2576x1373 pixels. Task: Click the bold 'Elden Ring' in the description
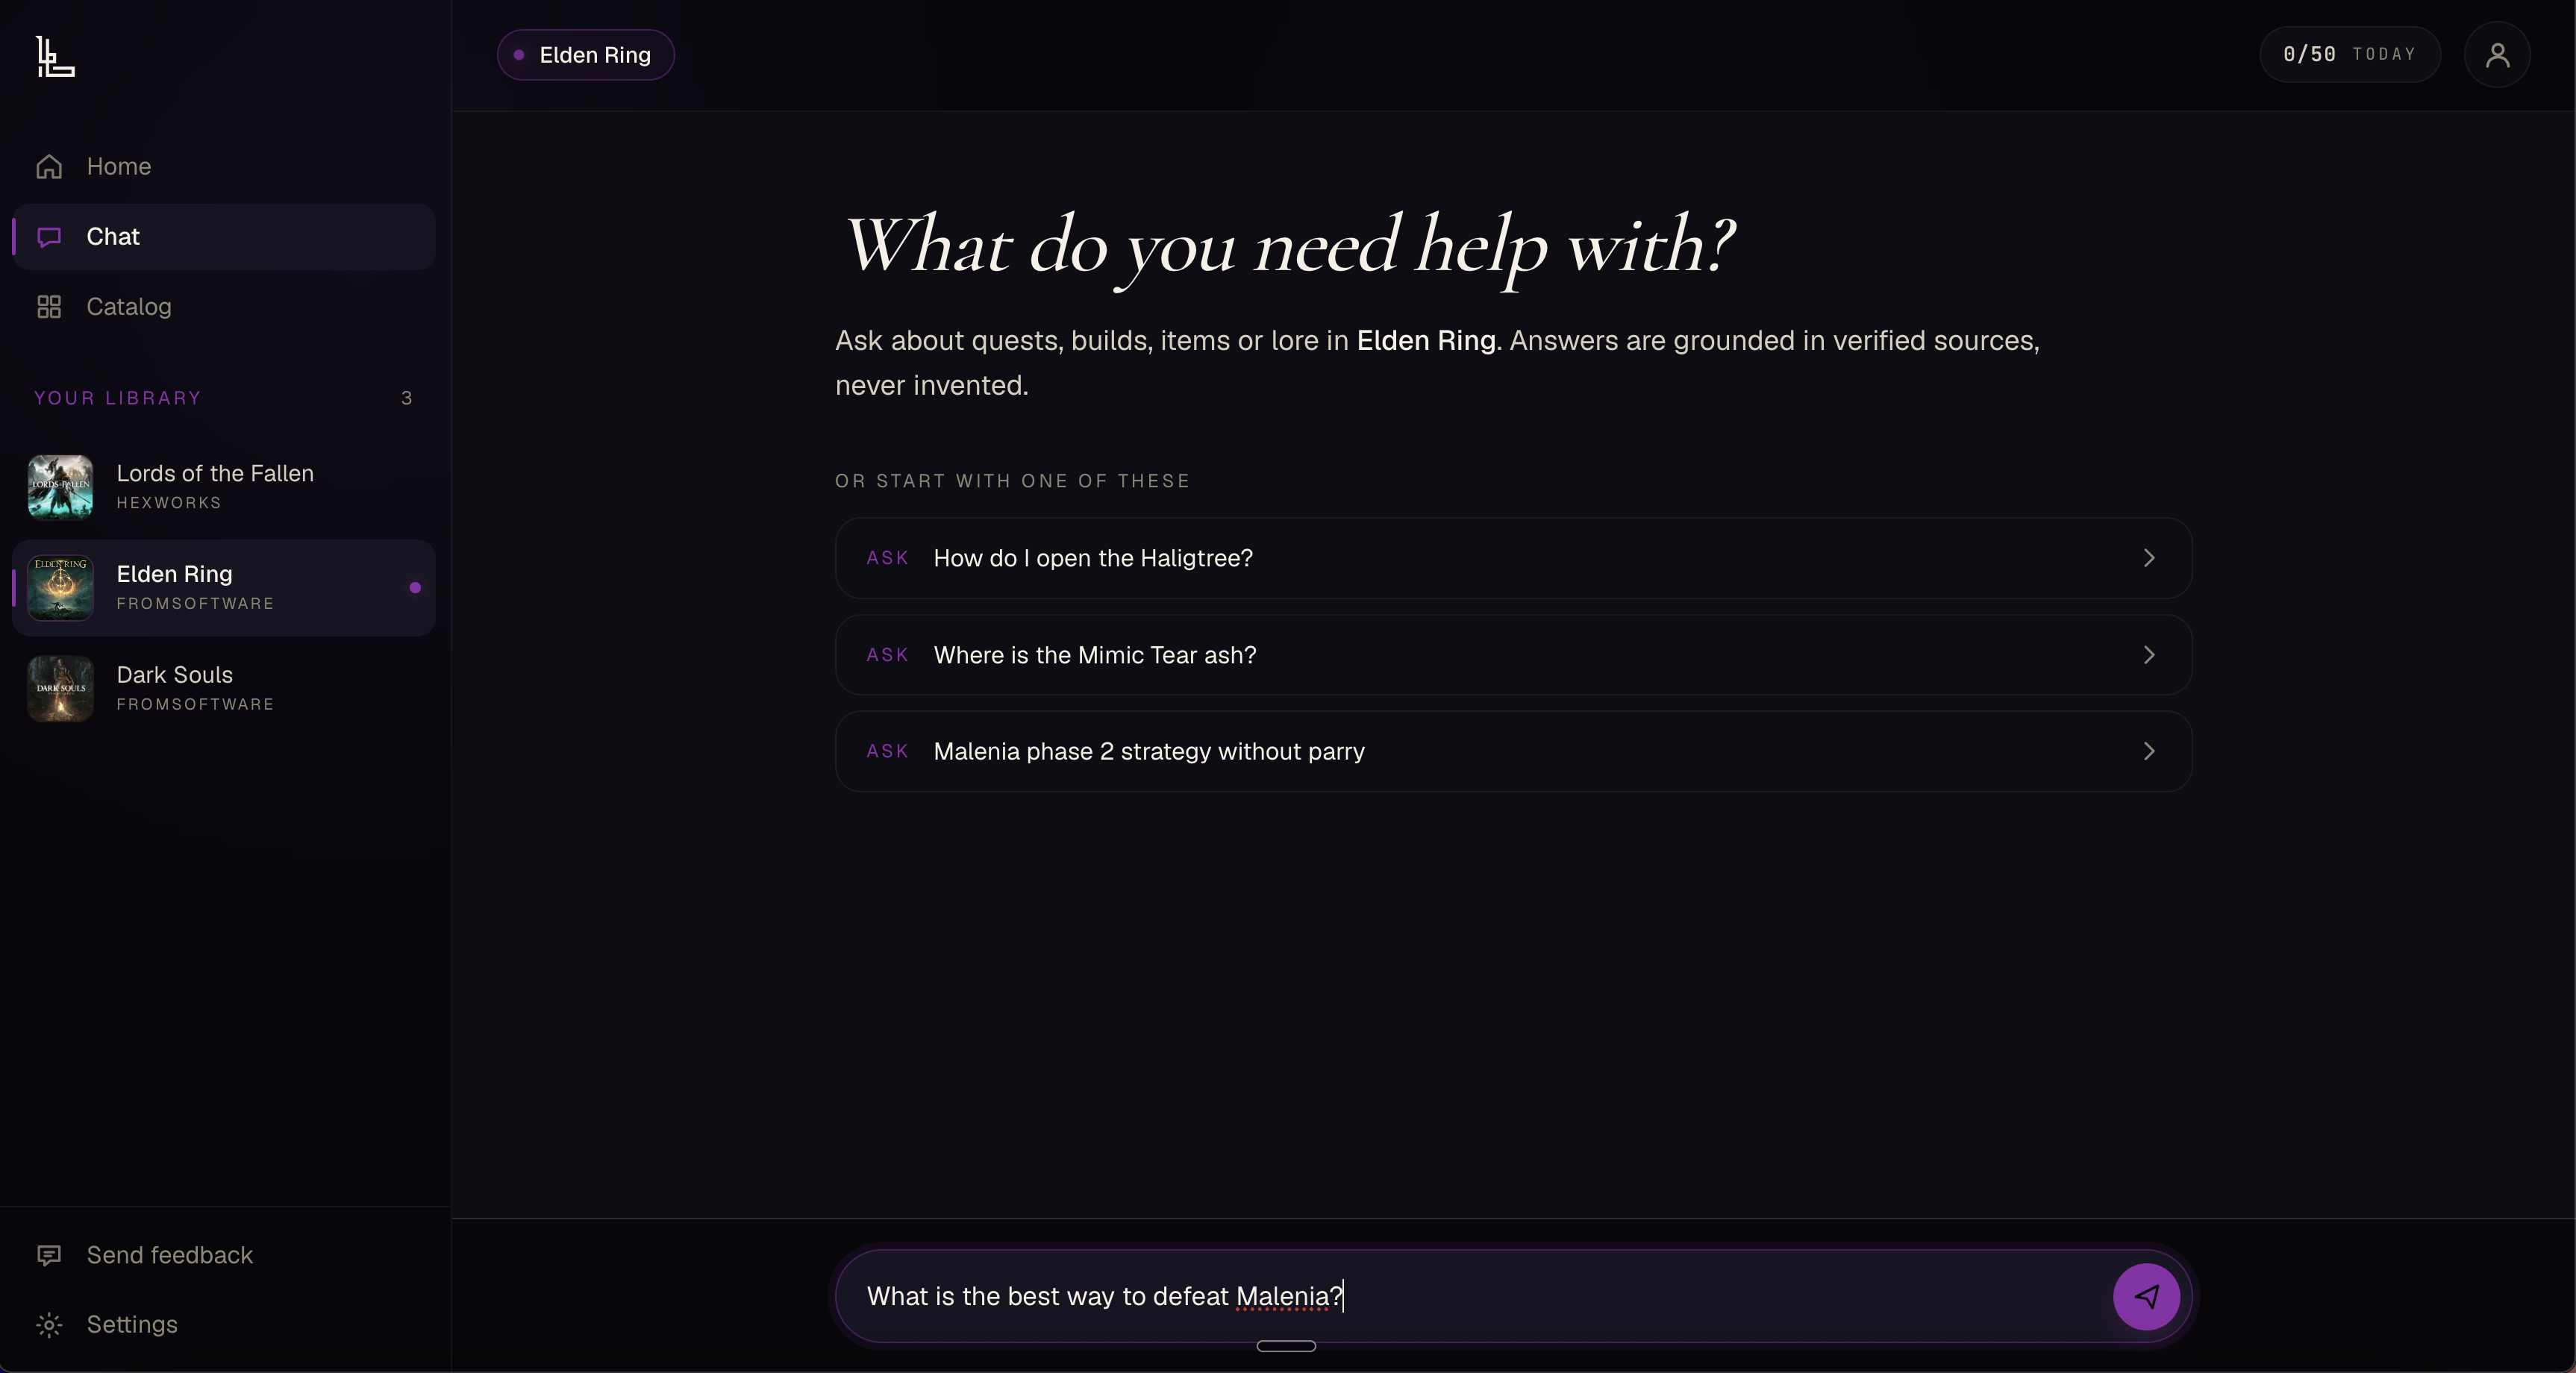1426,341
